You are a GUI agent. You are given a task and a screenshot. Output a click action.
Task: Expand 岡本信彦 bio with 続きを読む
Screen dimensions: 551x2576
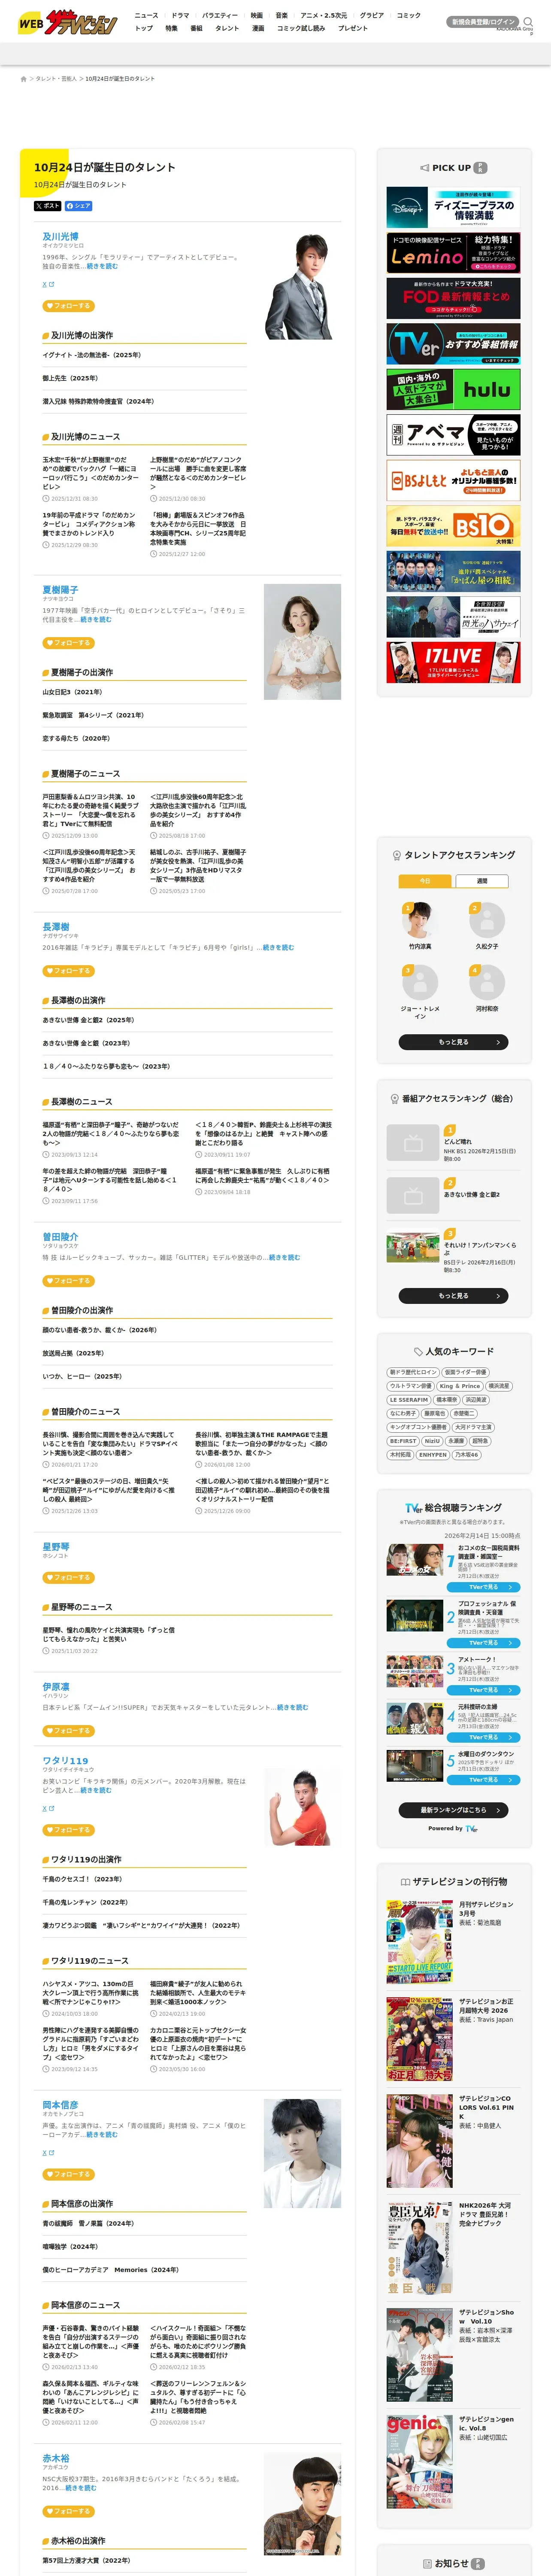102,2135
